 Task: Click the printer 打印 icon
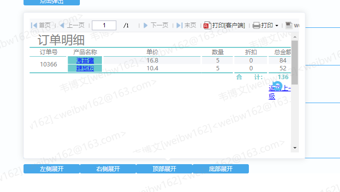[x=256, y=25]
